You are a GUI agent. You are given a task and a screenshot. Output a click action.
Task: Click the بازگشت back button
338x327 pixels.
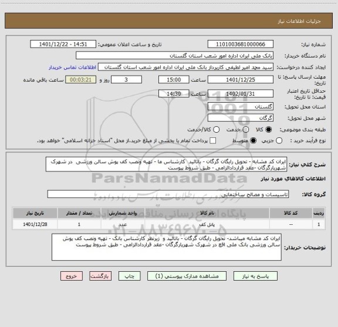coord(100,276)
